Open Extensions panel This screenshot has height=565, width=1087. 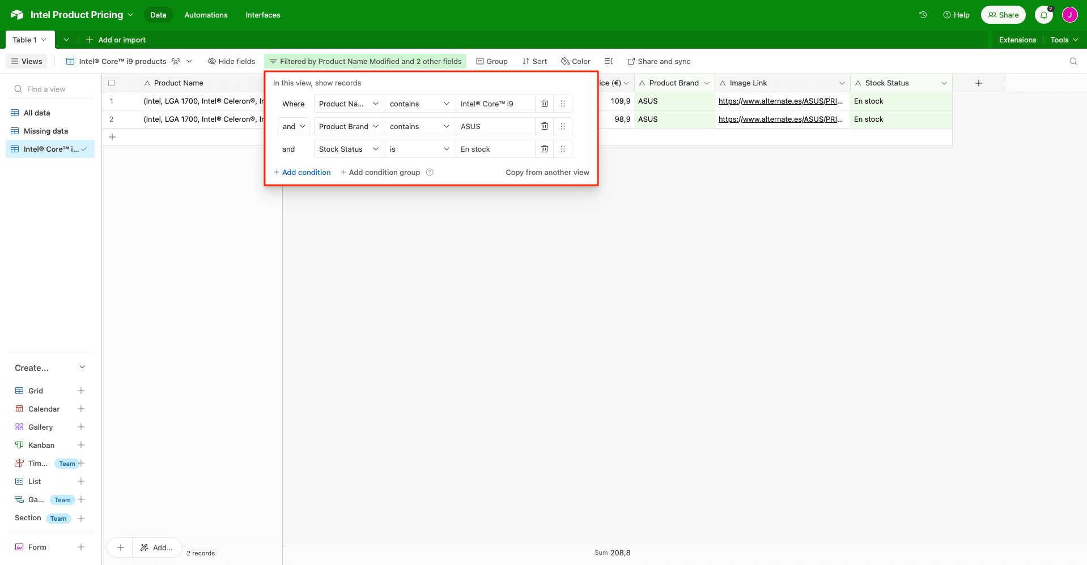[x=1017, y=40]
